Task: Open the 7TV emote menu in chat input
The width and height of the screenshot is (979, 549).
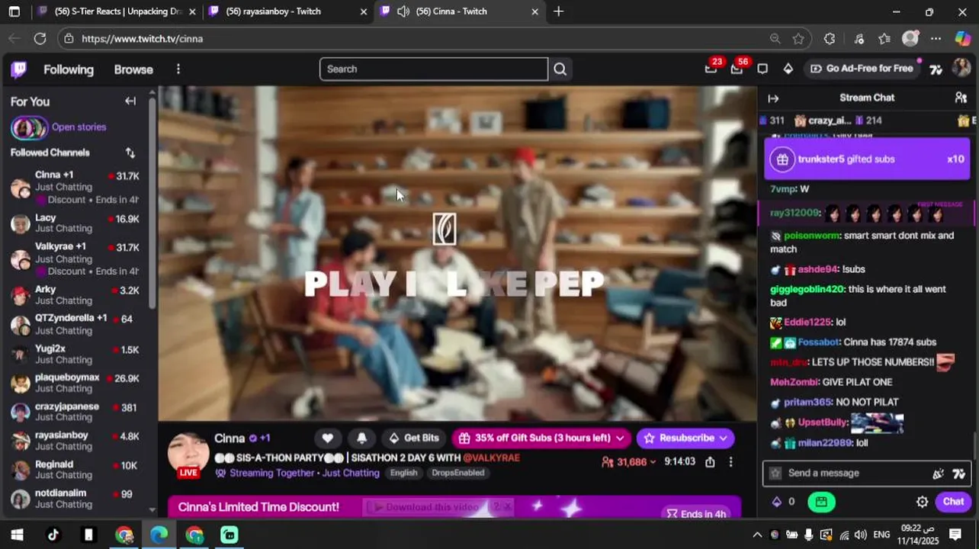Action: pos(959,474)
